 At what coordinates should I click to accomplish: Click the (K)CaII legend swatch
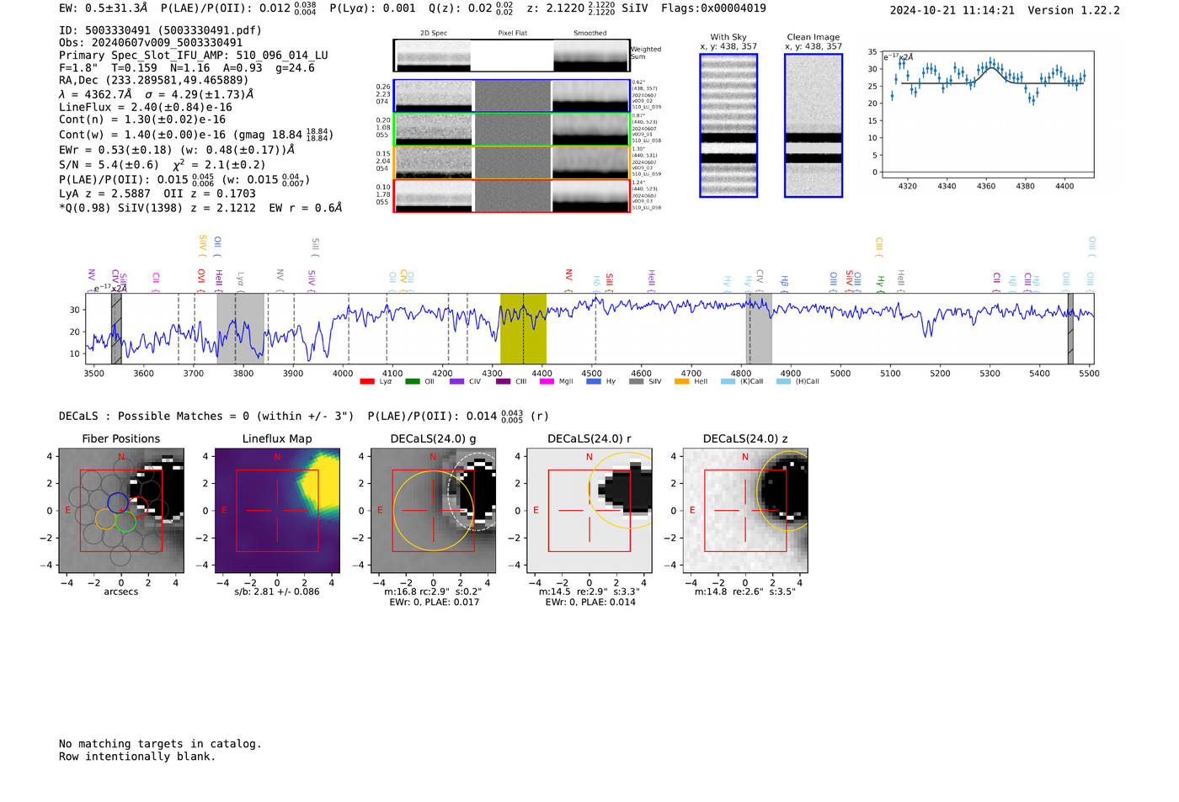click(x=728, y=381)
